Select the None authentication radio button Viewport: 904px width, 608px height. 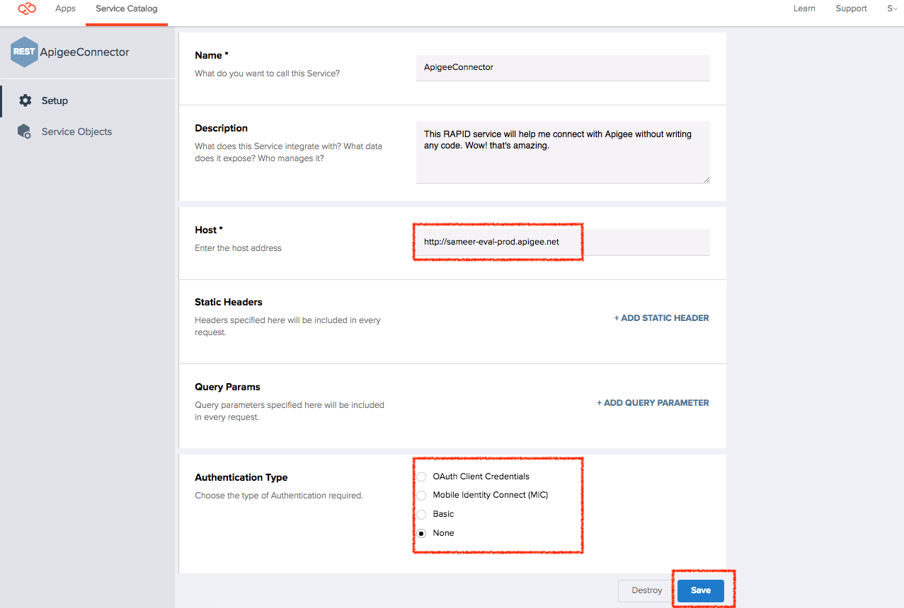422,533
